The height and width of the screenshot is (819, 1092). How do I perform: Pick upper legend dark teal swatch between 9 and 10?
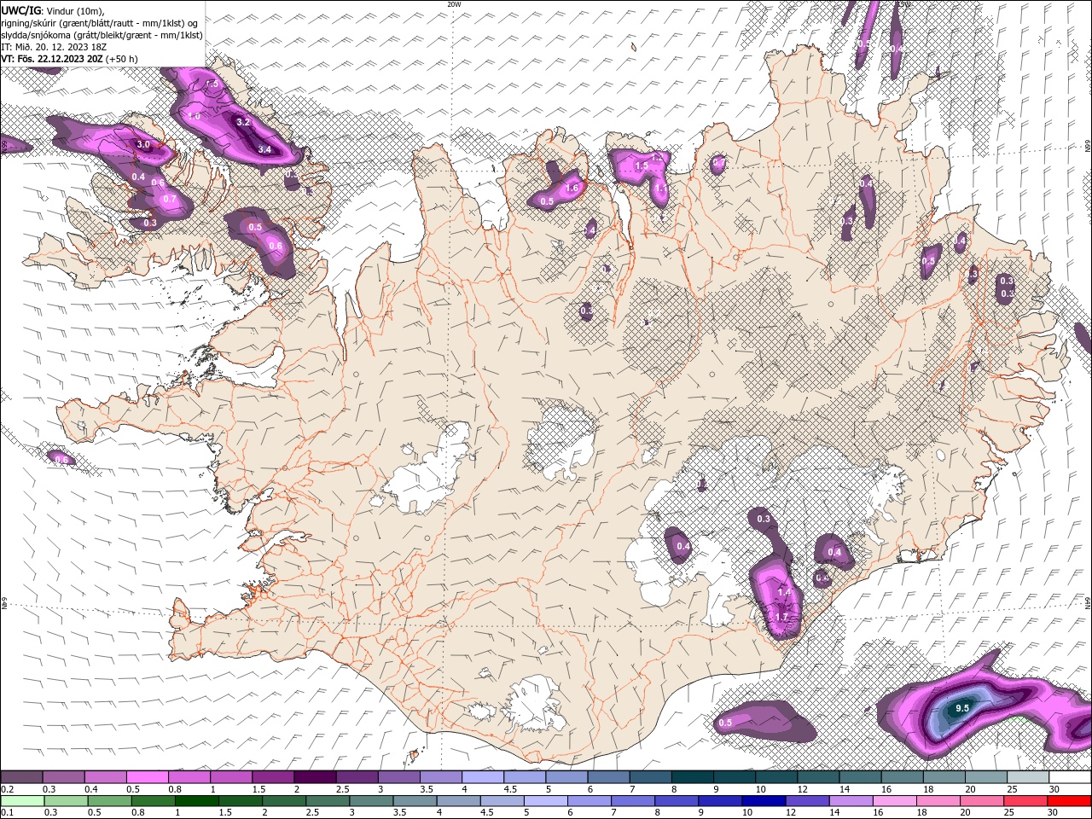735,777
